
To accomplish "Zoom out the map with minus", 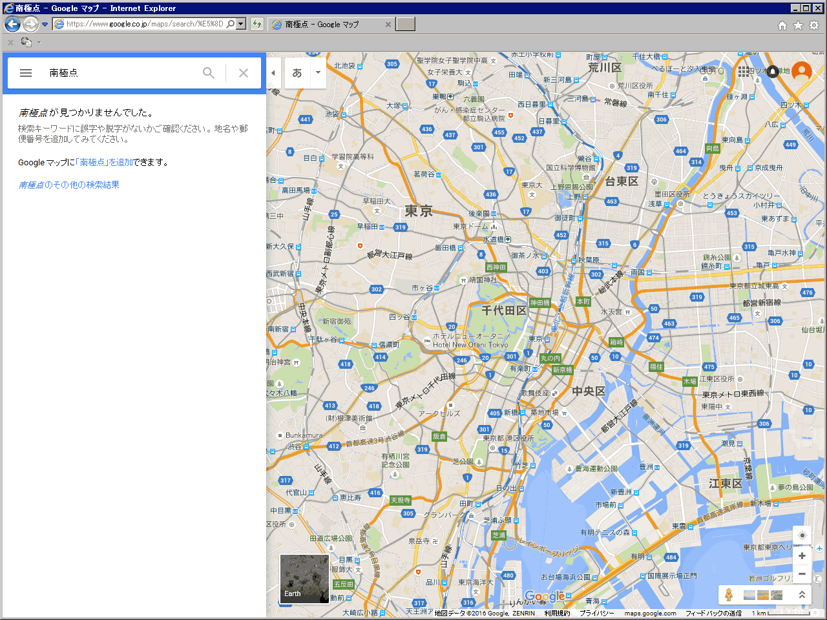I will click(x=802, y=573).
